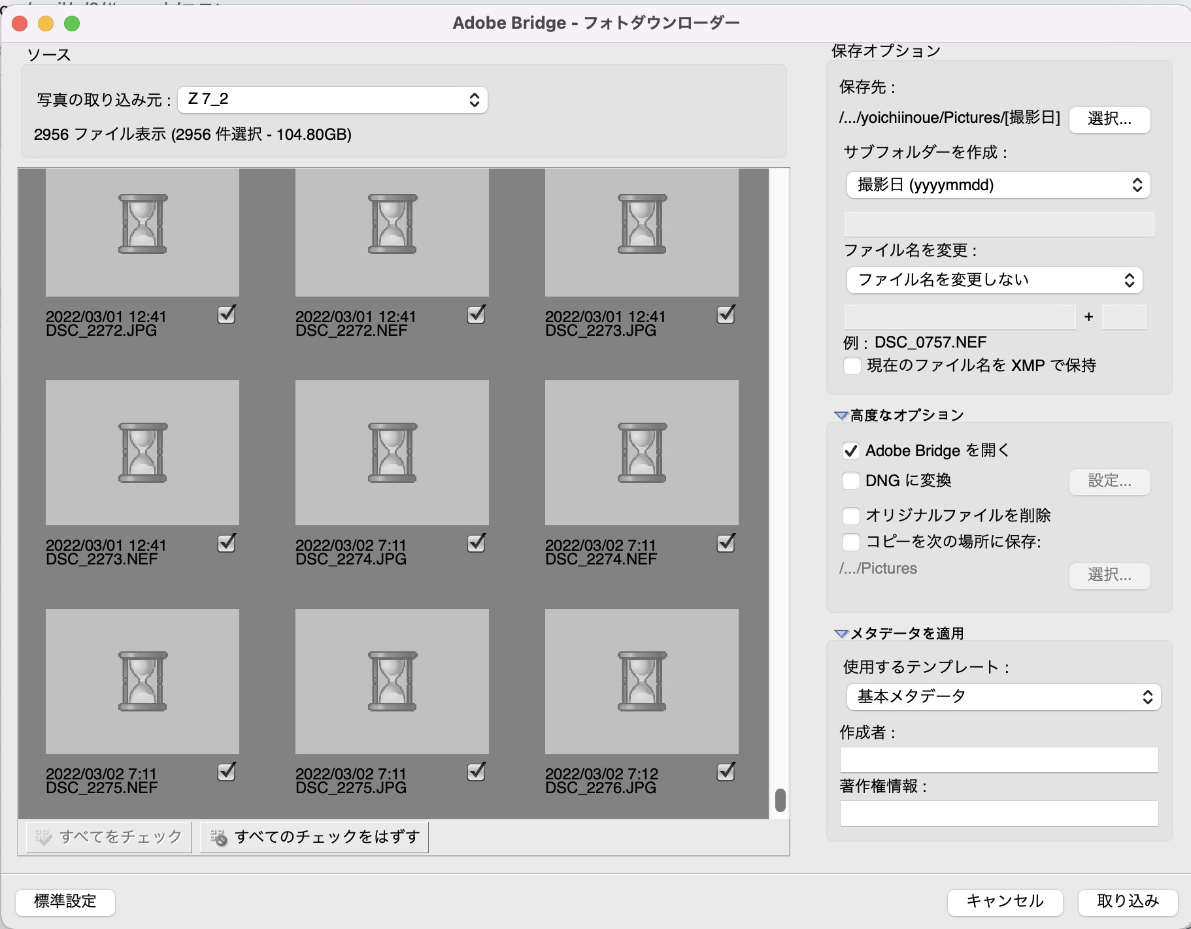
Task: Uncheck the DSC_2273.JPG import checkbox
Action: click(x=726, y=315)
